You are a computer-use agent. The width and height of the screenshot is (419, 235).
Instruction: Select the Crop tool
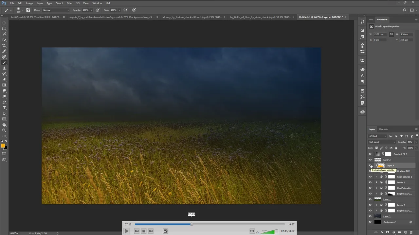click(4, 45)
